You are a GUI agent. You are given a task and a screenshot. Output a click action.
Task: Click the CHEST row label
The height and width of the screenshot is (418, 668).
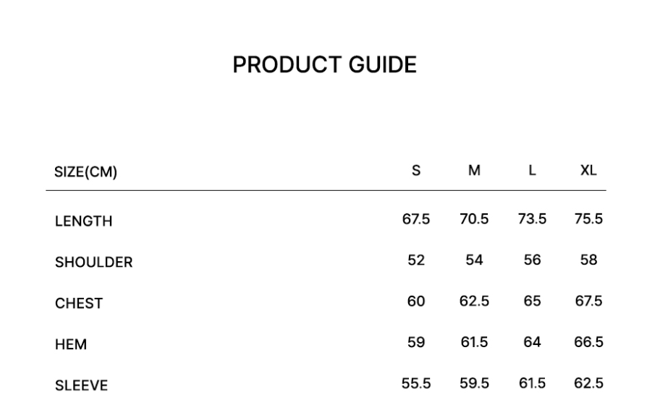[x=79, y=304]
